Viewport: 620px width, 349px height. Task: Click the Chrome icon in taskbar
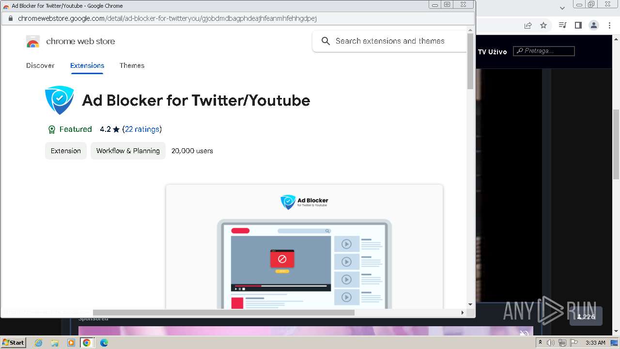87,343
